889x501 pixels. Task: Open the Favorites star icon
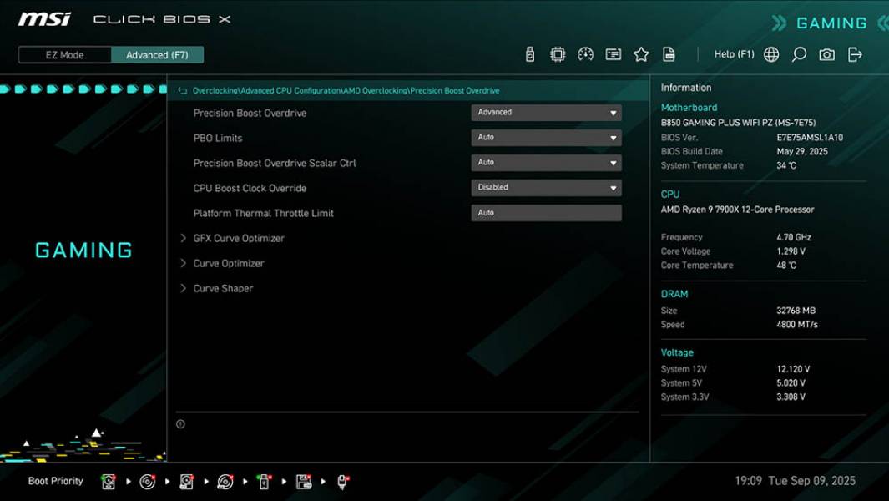(641, 53)
